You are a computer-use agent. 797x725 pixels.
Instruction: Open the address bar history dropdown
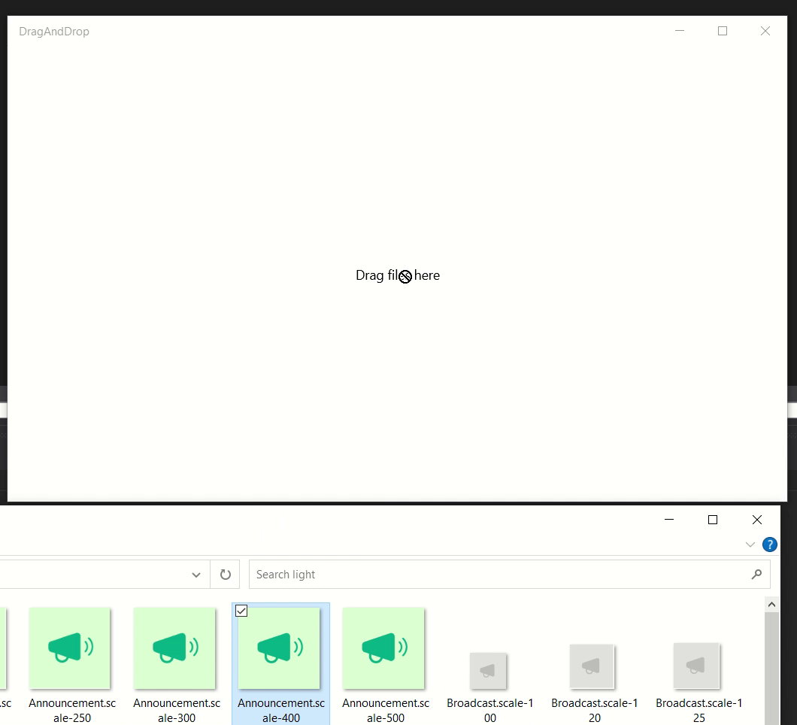tap(196, 574)
